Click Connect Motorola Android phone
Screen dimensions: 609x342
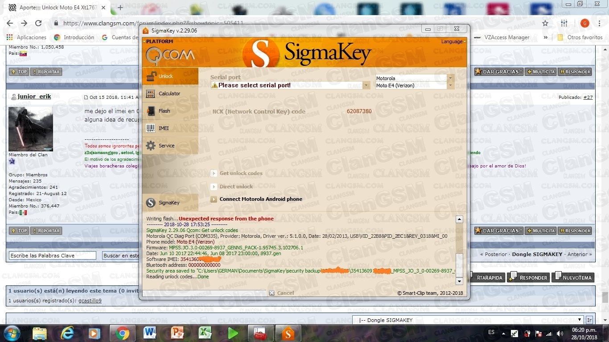coord(256,199)
